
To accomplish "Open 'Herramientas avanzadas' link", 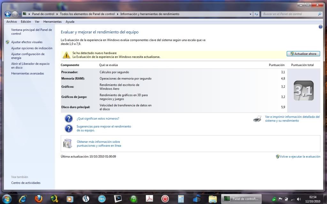I will tap(27, 74).
